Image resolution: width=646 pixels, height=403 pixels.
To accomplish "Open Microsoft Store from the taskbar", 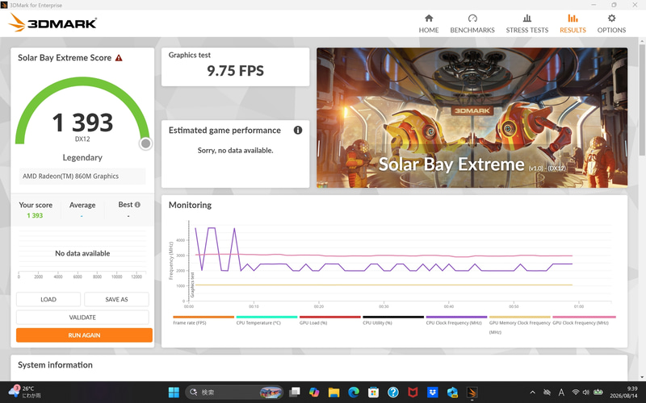I will pos(373,393).
